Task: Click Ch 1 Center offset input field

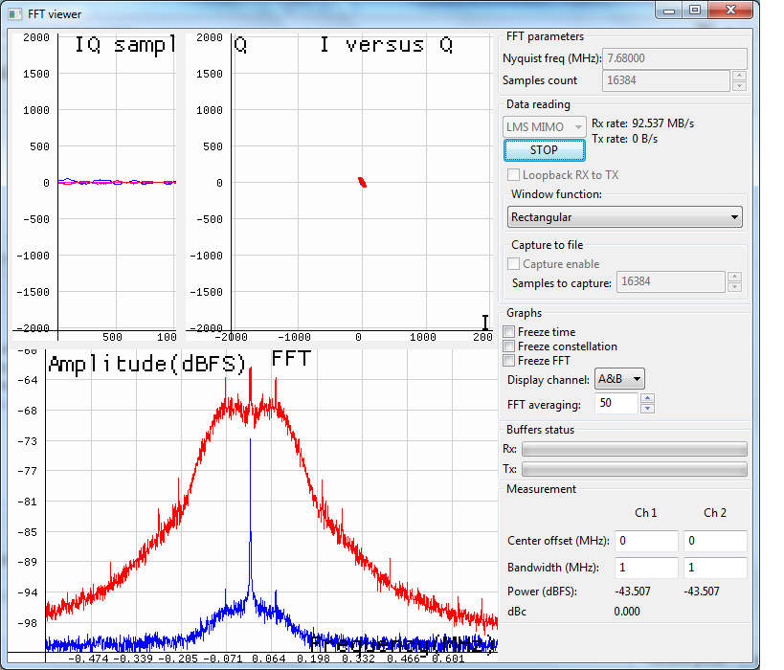Action: tap(645, 541)
